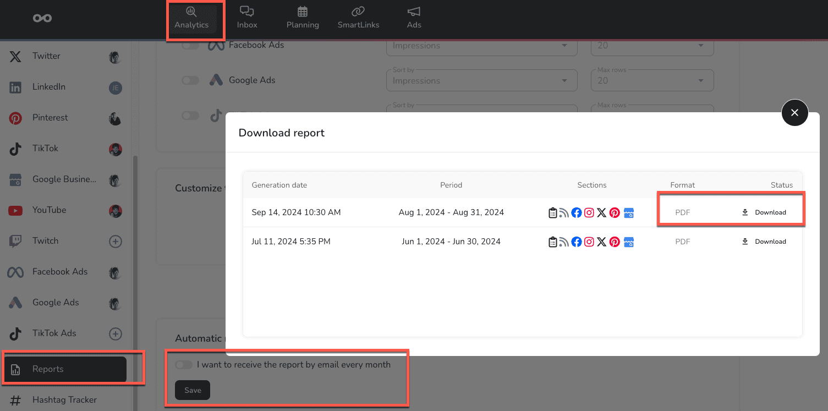
Task: Click the Google Business icon in Sep 14 row
Action: tap(629, 212)
